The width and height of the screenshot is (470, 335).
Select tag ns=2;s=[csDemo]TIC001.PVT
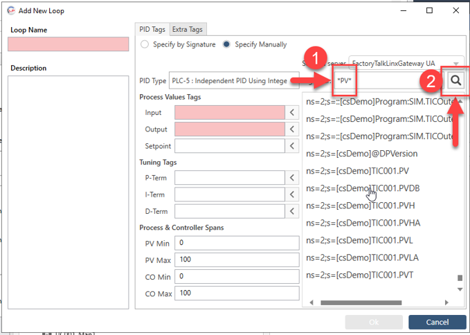click(360, 275)
